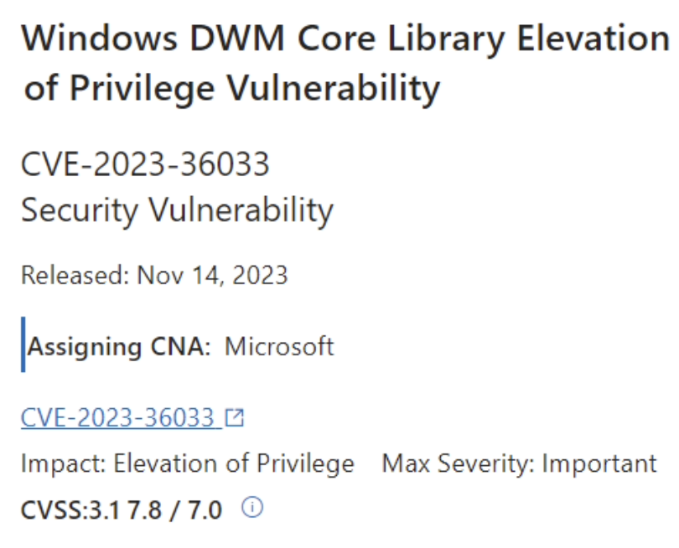Click the CVSS info circle icon
The height and width of the screenshot is (548, 679).
click(252, 507)
